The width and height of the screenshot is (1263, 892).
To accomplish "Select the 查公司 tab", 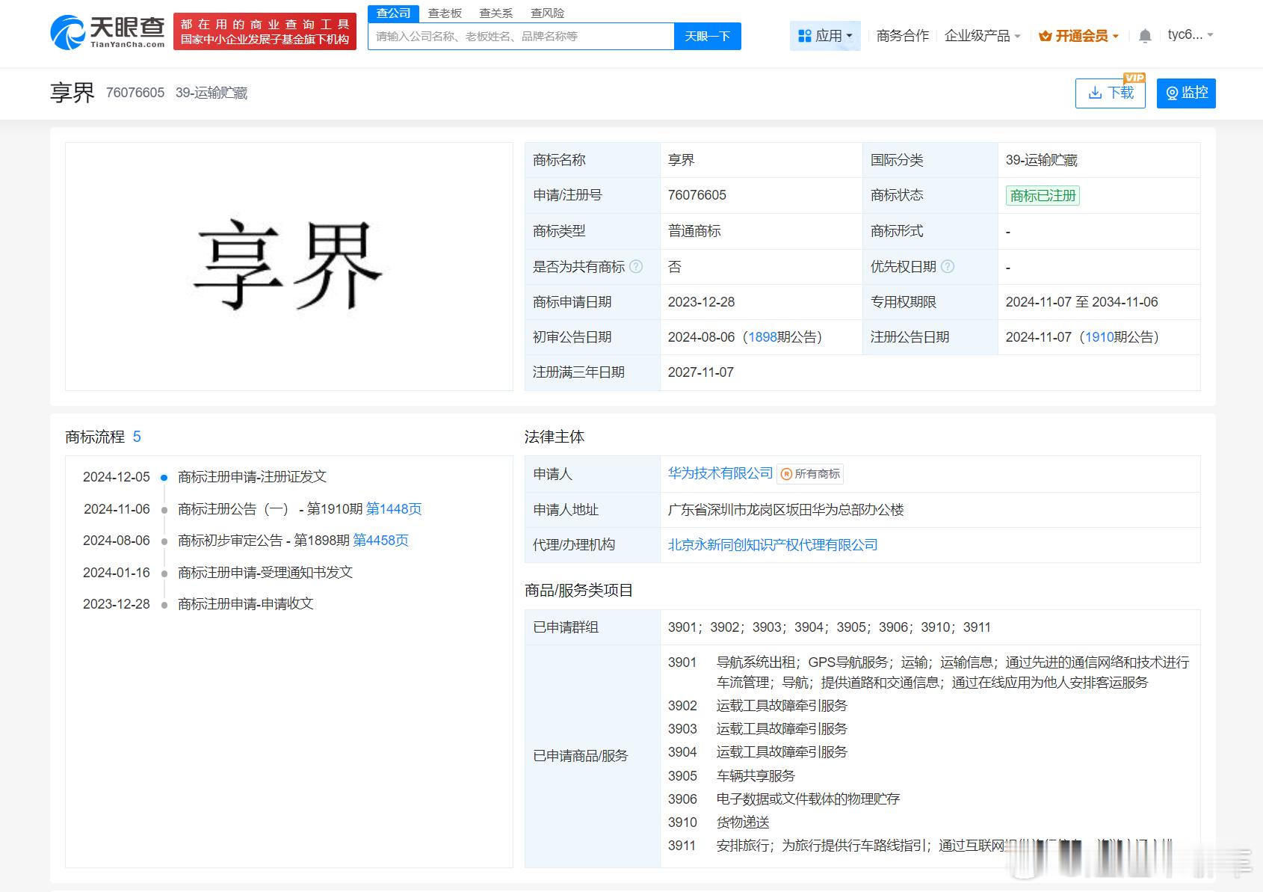I will (394, 13).
